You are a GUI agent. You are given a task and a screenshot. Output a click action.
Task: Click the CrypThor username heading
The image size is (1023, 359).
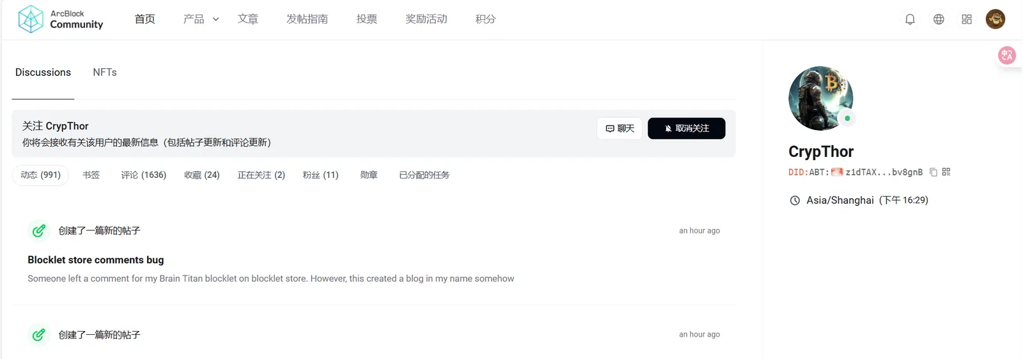pos(821,152)
